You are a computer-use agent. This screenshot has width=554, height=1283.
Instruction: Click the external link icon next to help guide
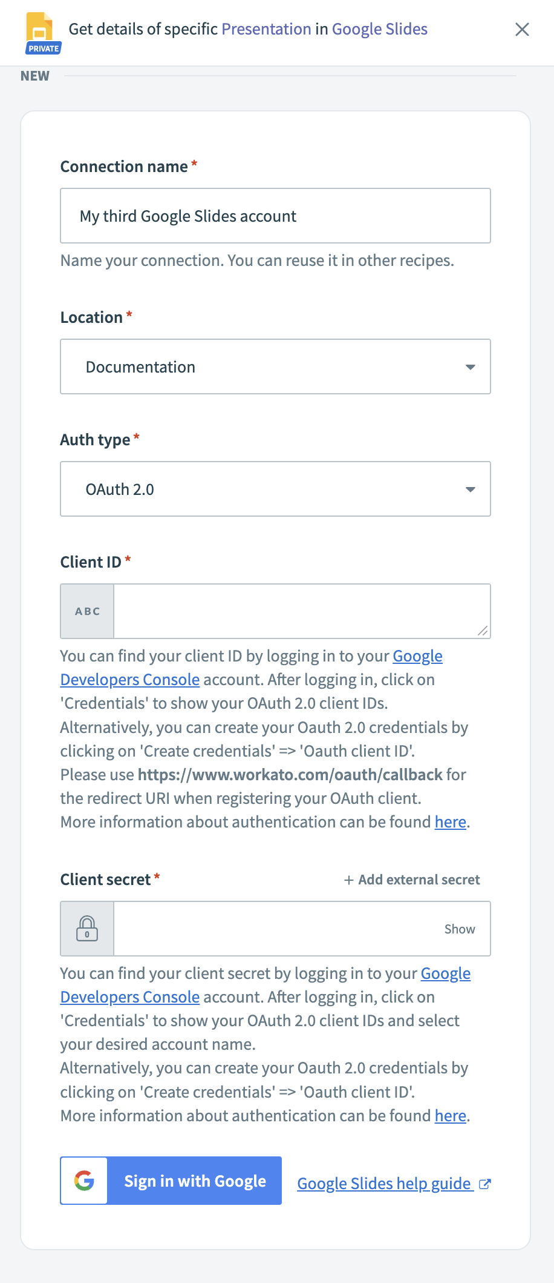484,1183
